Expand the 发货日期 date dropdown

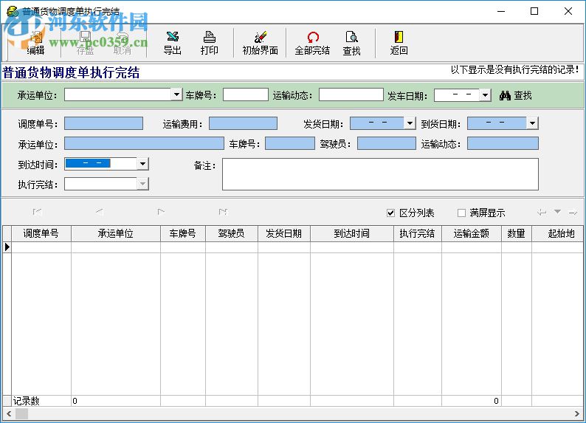(x=410, y=123)
